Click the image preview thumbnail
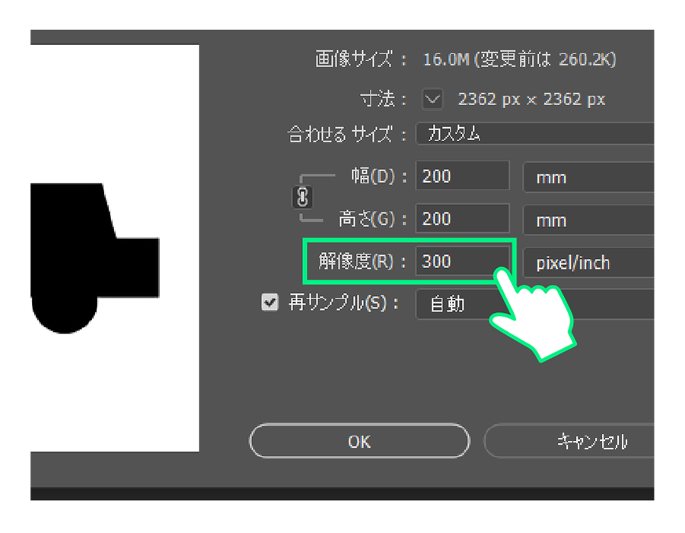The height and width of the screenshot is (533, 685). [115, 248]
